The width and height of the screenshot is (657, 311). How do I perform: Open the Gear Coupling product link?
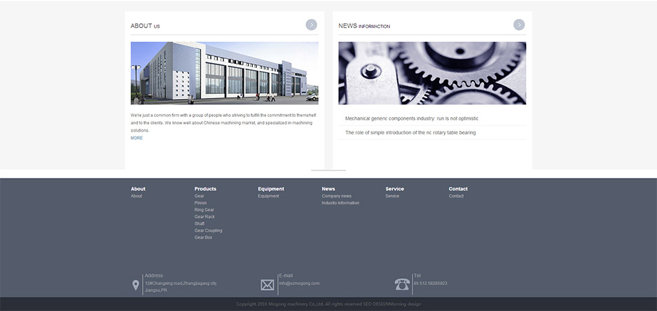click(x=208, y=230)
